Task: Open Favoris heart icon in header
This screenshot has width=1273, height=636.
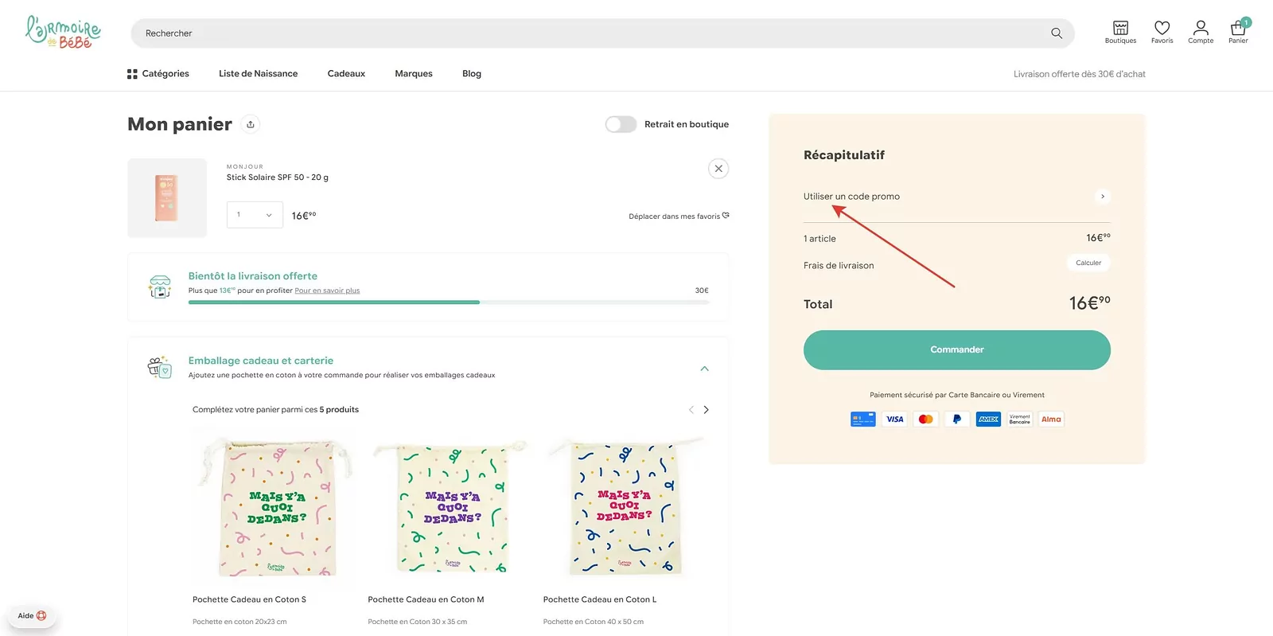Action: pos(1162,32)
